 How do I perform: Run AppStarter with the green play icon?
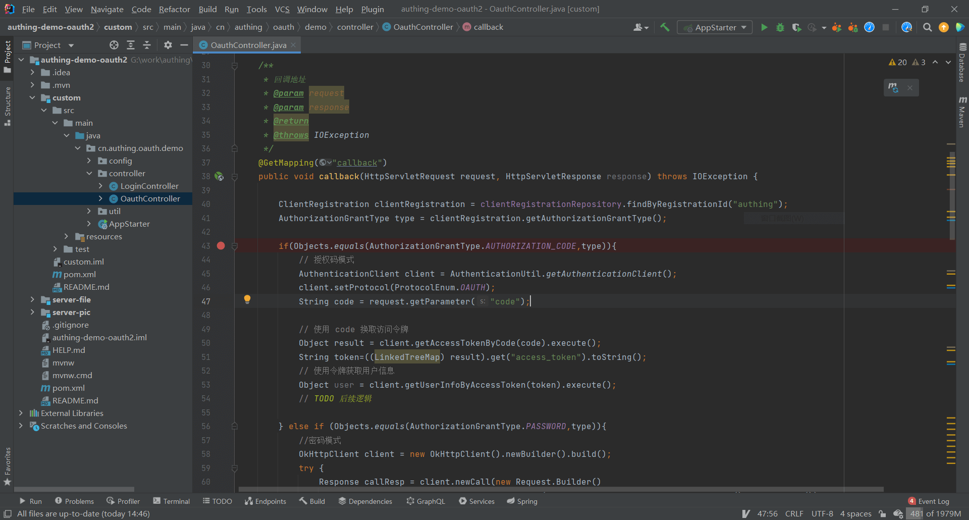point(764,27)
